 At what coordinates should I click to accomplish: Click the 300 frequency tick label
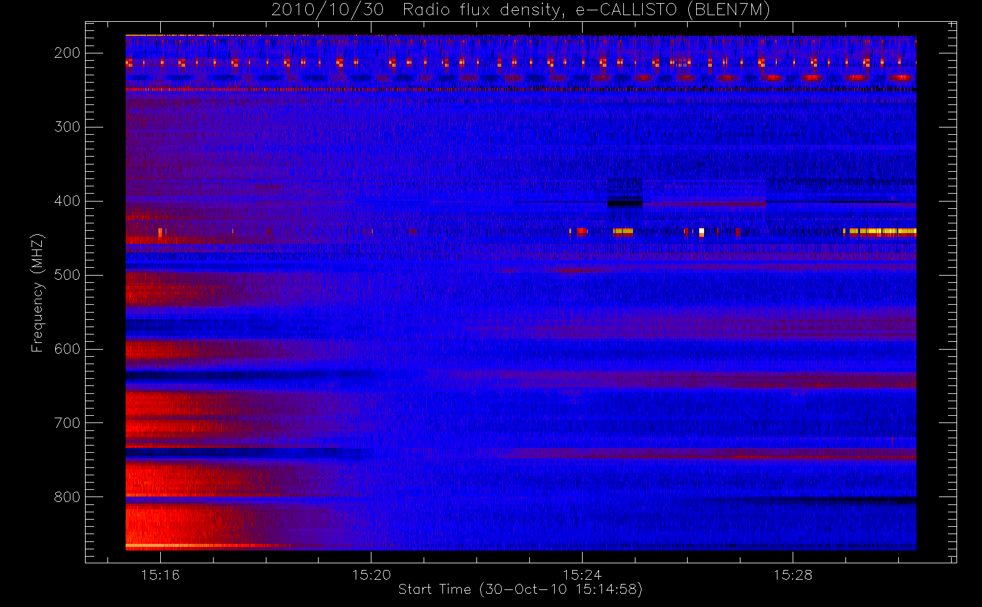click(67, 127)
